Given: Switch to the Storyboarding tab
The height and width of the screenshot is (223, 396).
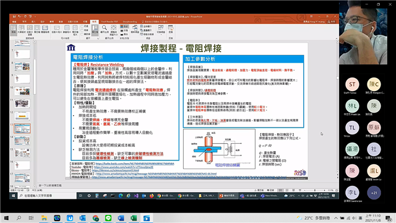Looking at the screenshot, I should coord(130,22).
